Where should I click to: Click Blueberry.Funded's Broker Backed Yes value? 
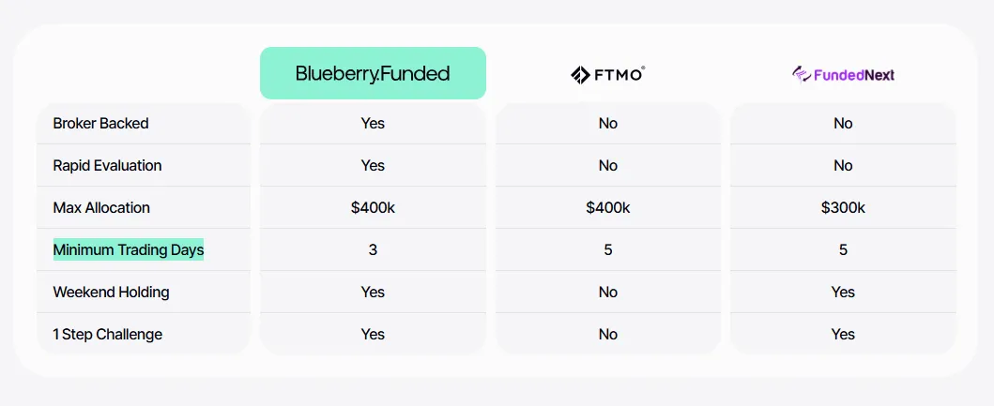(373, 123)
